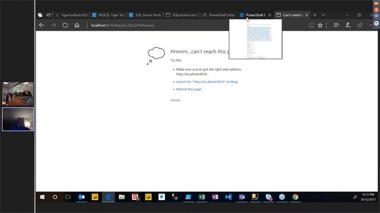Click the PowerShell tab preview thumbnail

(256, 39)
